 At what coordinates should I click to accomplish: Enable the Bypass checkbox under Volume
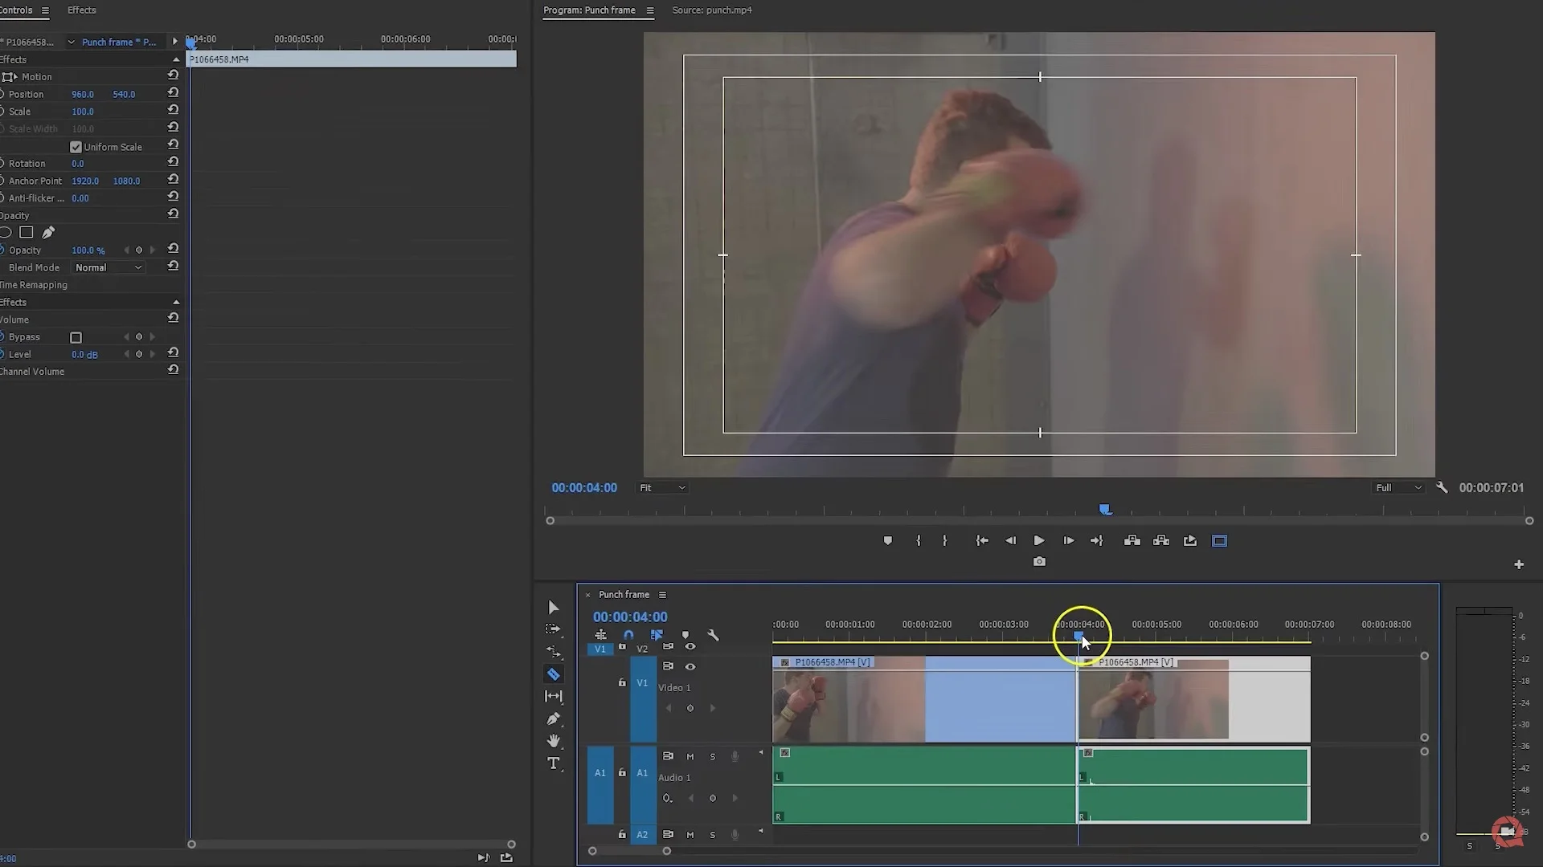click(76, 337)
